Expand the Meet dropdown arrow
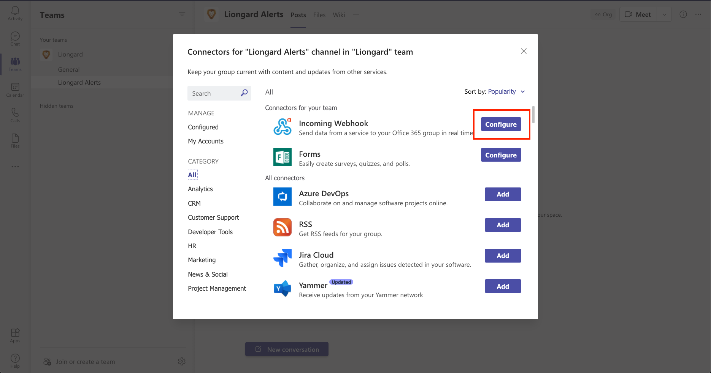711x373 pixels. tap(665, 14)
